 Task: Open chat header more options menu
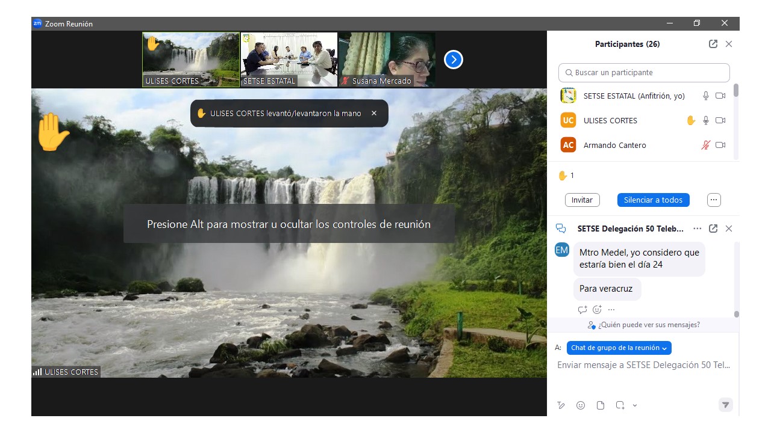coord(698,229)
